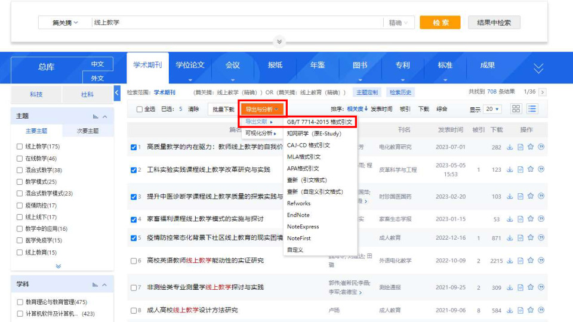Expand the advanced search chevron below search box
This screenshot has width=573, height=322.
279,42
